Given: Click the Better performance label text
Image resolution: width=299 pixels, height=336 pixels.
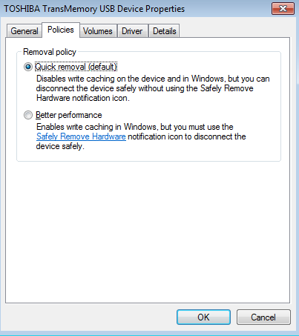Looking at the screenshot, I should pos(69,115).
